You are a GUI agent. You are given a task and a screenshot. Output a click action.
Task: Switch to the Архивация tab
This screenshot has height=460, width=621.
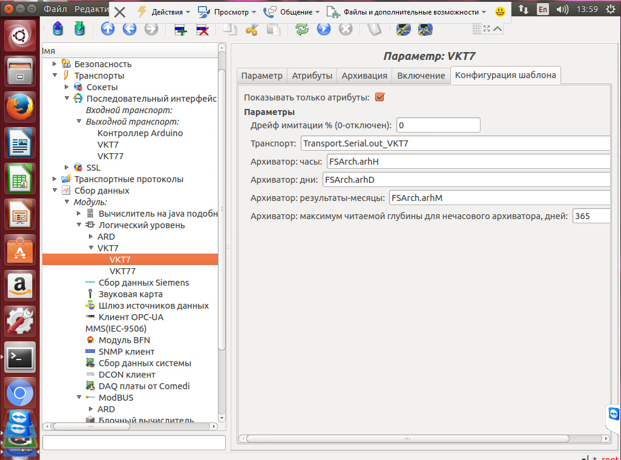pyautogui.click(x=364, y=76)
